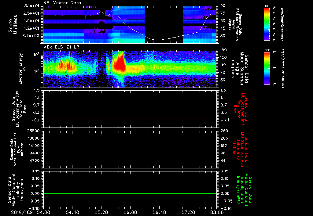Click the "06:00" time axis label
Image resolution: width=313 pixels, height=216 pixels.
tap(130, 212)
